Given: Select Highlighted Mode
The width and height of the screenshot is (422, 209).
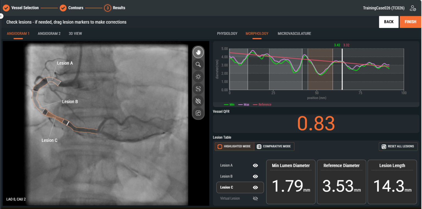Looking at the screenshot, I should click(x=234, y=146).
